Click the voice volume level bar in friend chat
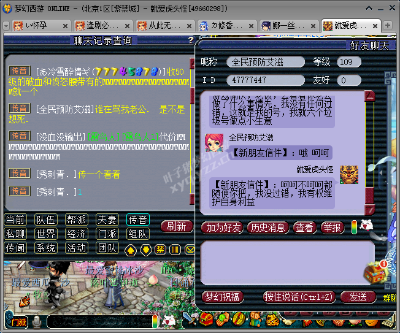The height and width of the screenshot is (333, 400). pos(354,227)
